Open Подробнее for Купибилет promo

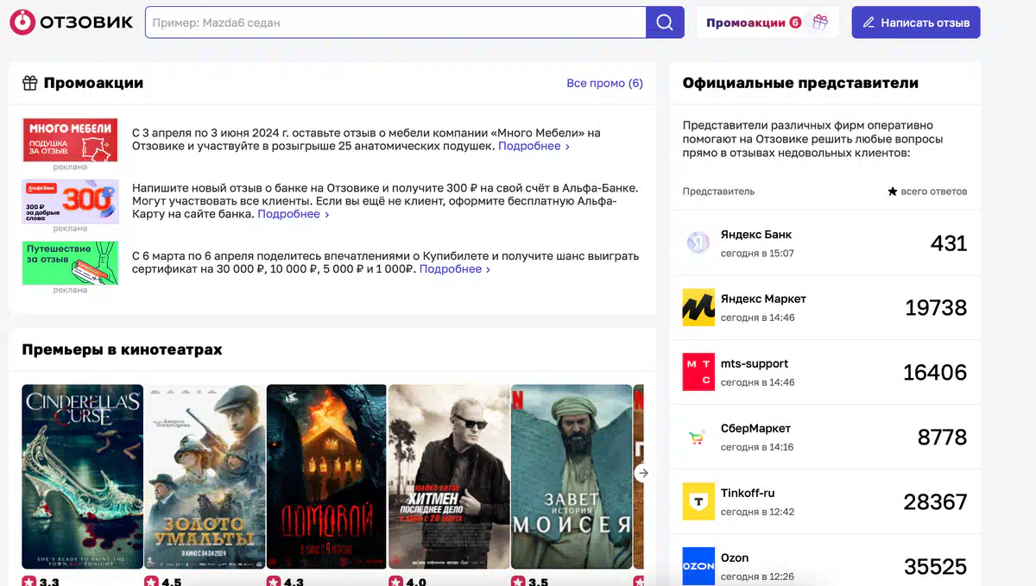click(x=455, y=269)
